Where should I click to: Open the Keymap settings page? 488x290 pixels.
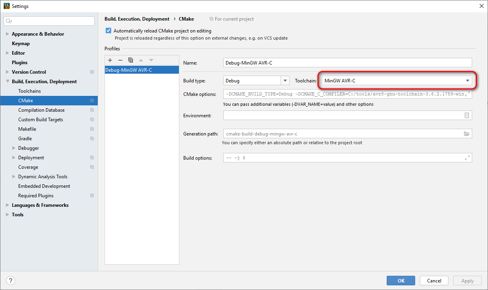[21, 44]
